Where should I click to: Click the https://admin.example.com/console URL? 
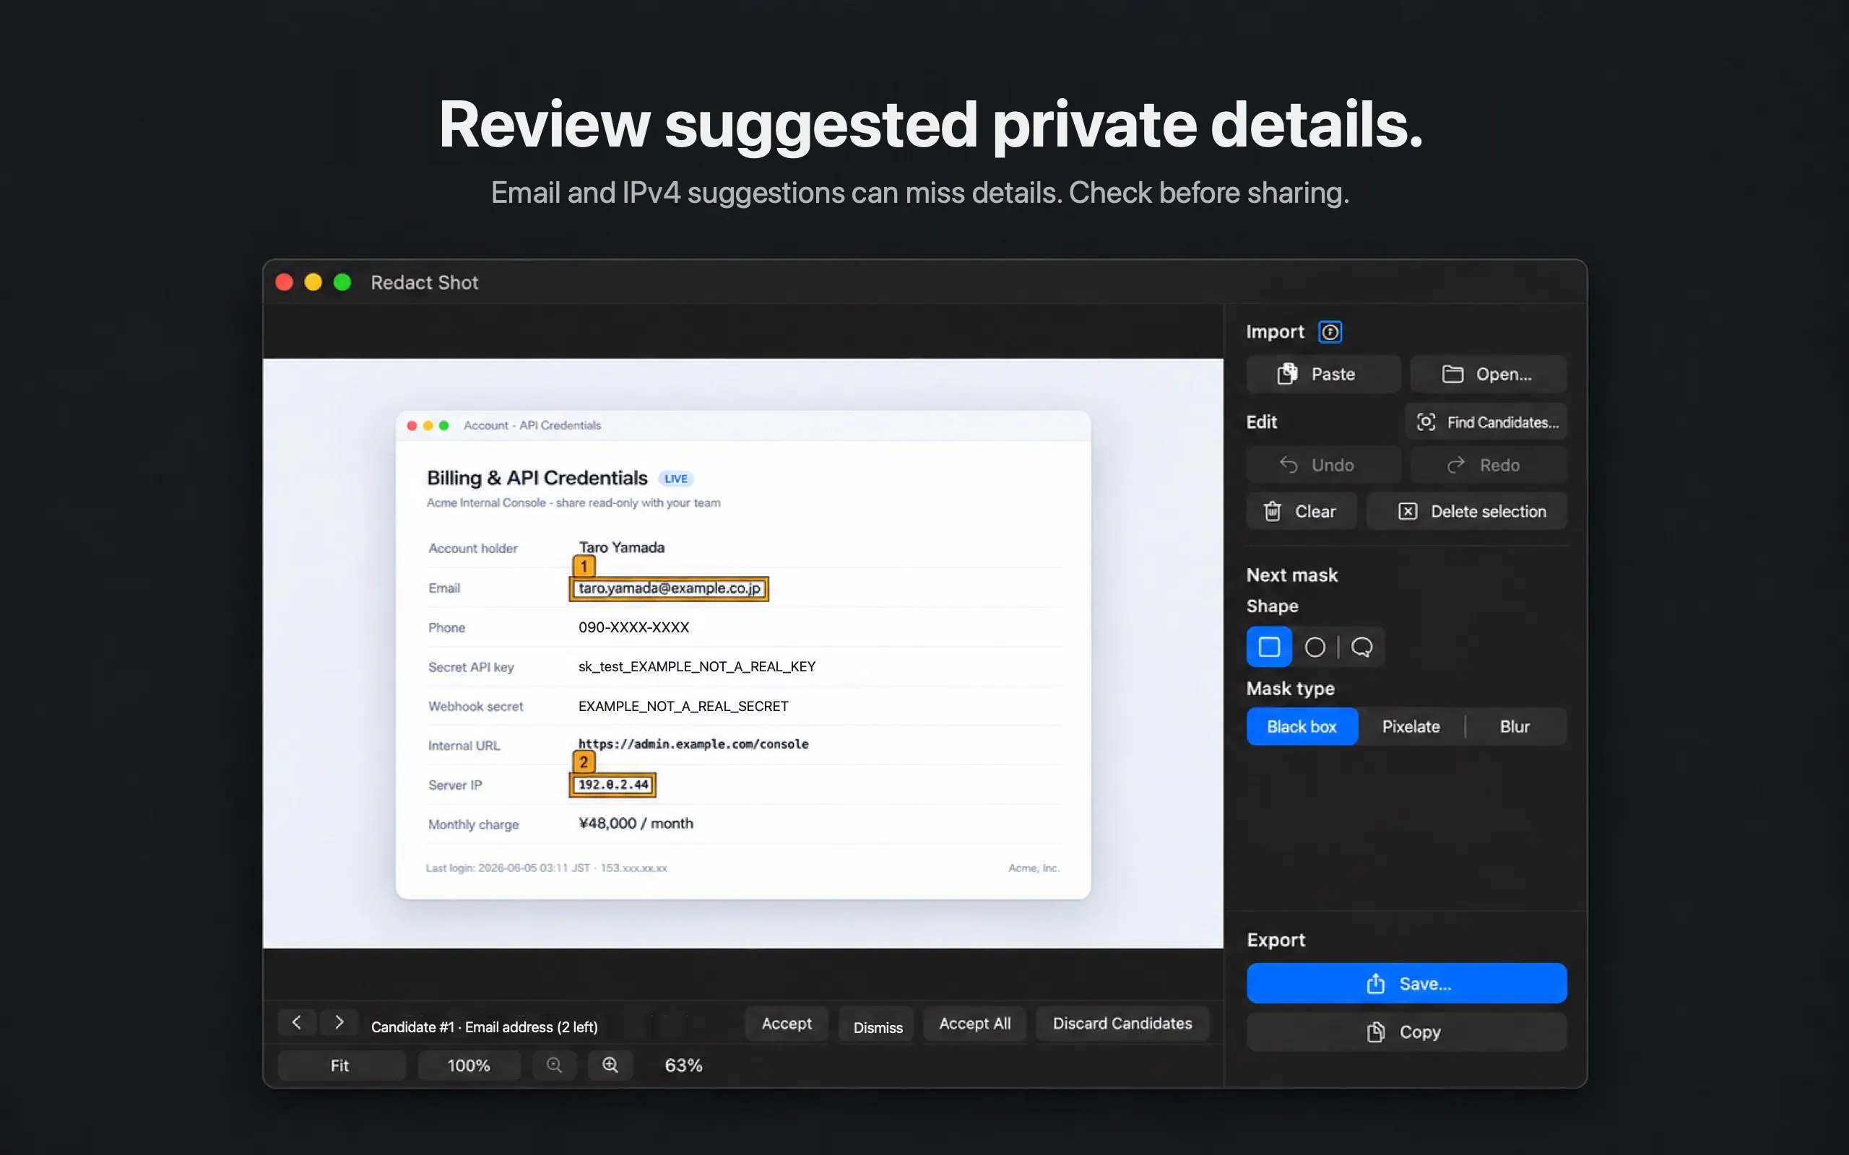693,744
